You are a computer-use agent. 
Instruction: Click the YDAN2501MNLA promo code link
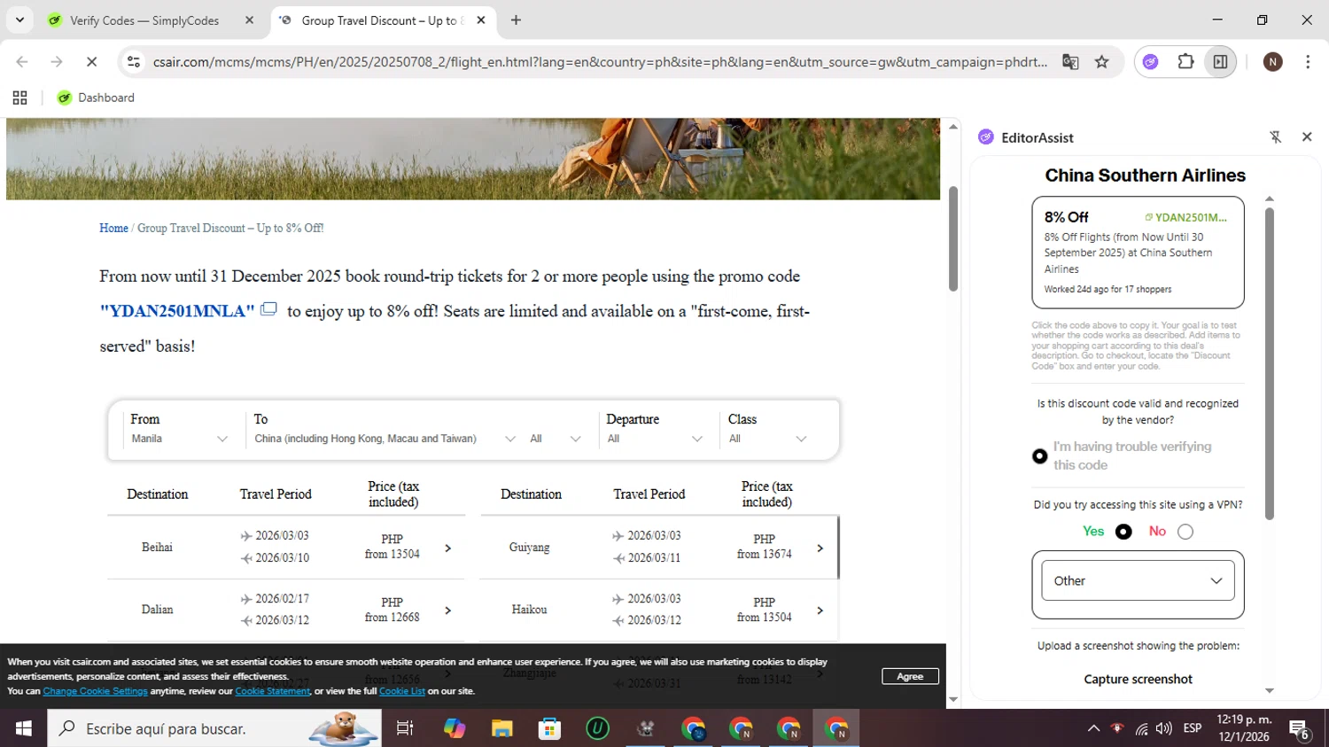pyautogui.click(x=177, y=311)
